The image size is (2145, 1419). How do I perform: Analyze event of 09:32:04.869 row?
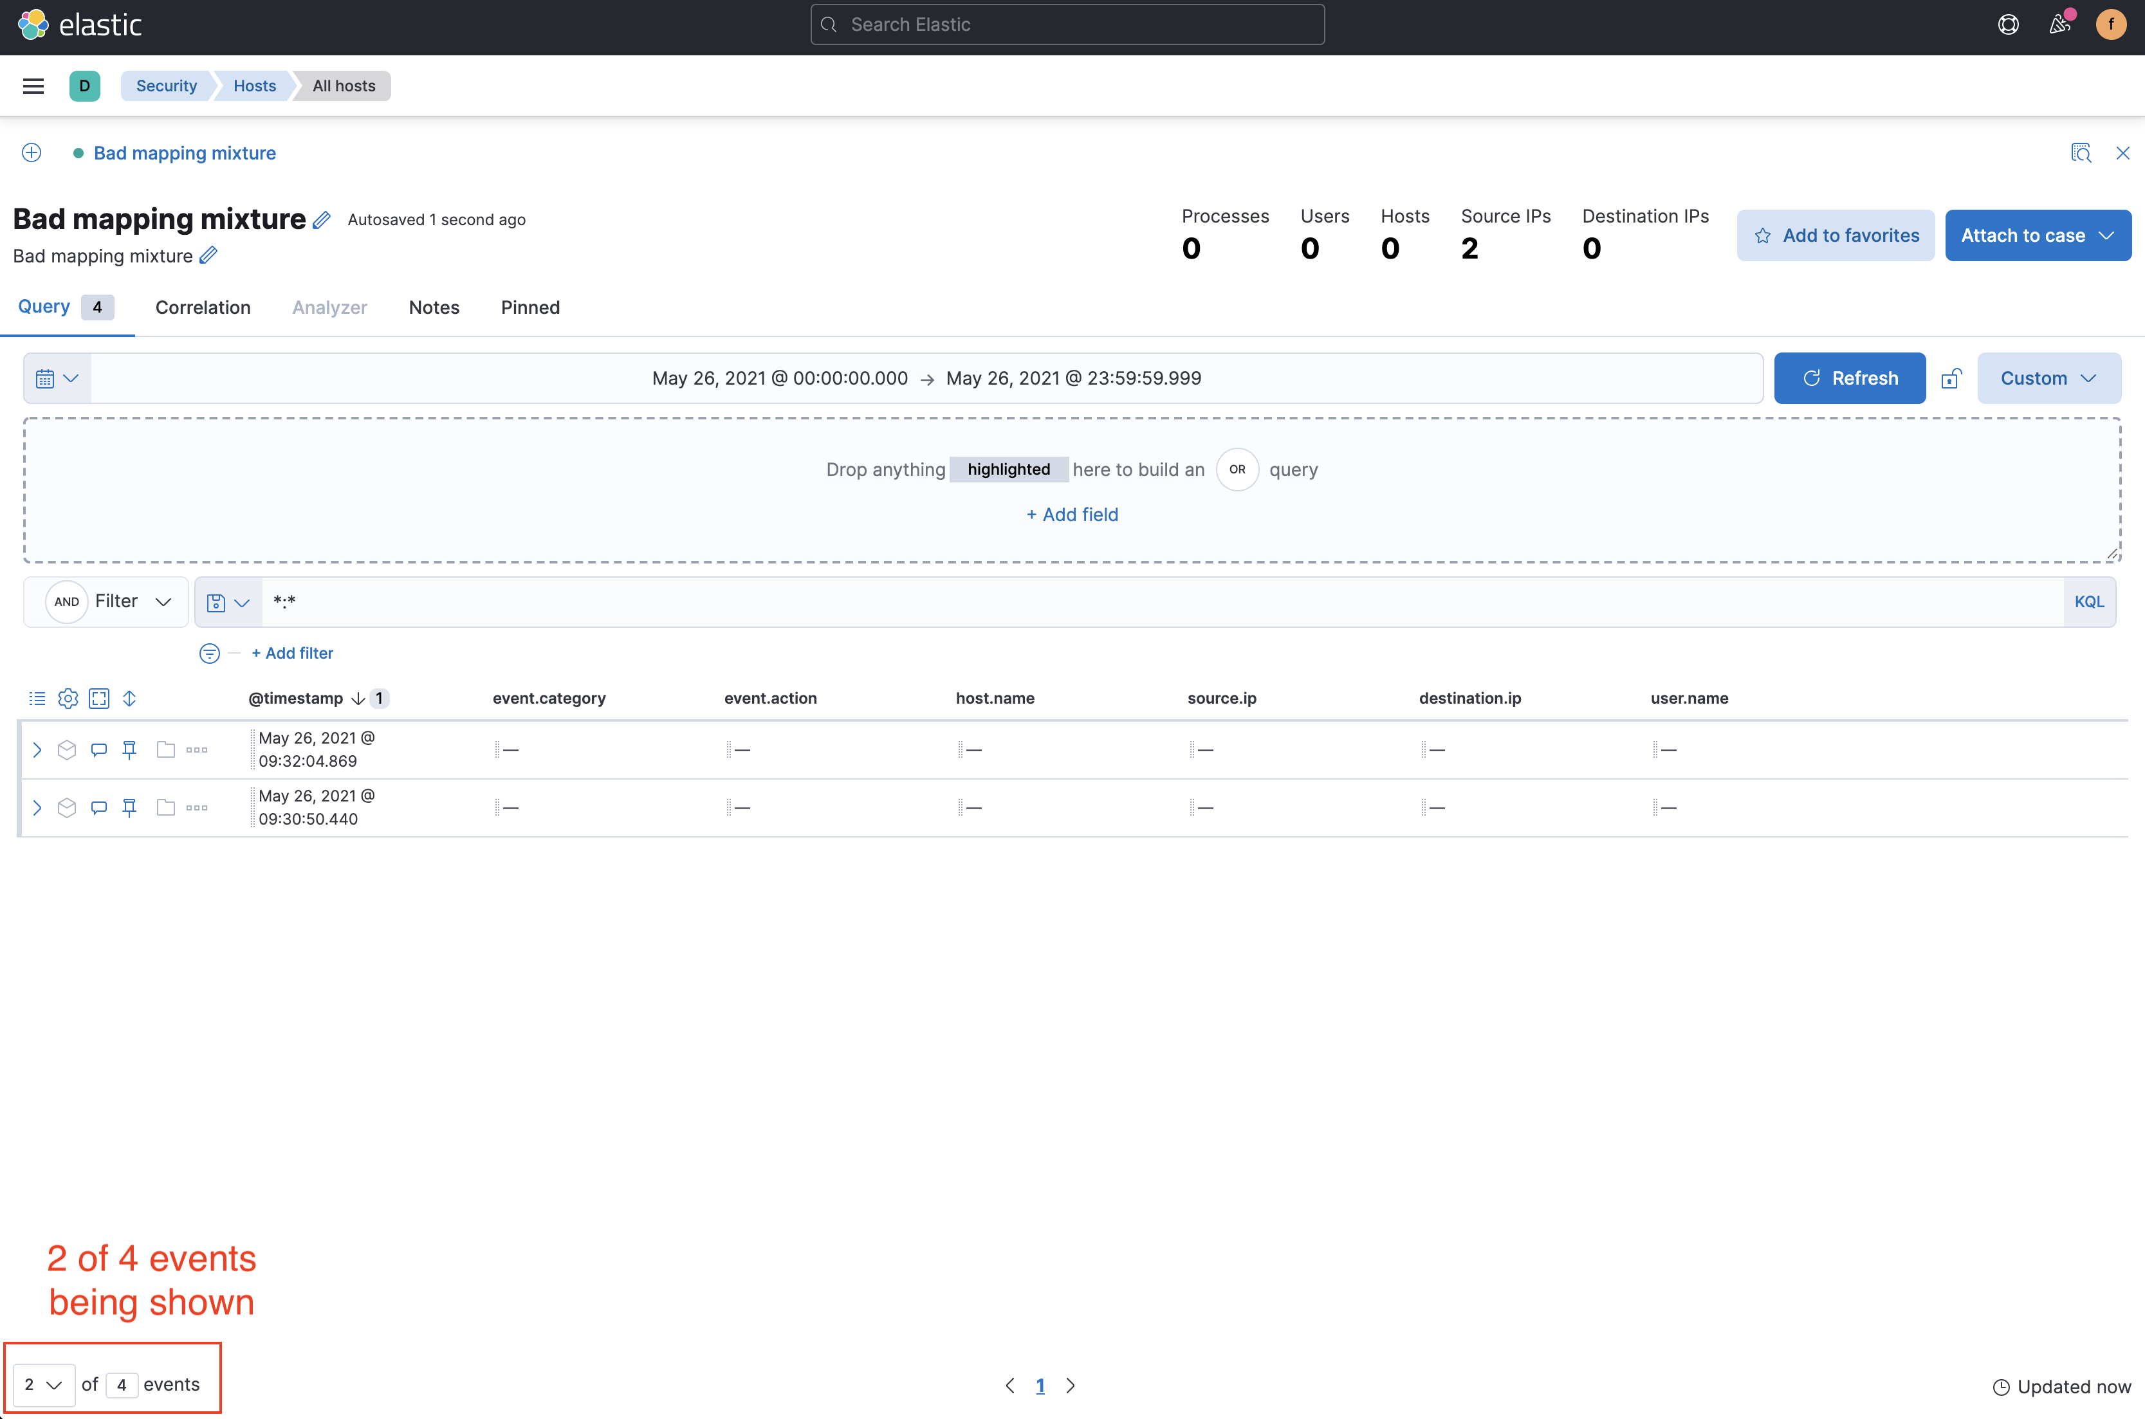[67, 749]
